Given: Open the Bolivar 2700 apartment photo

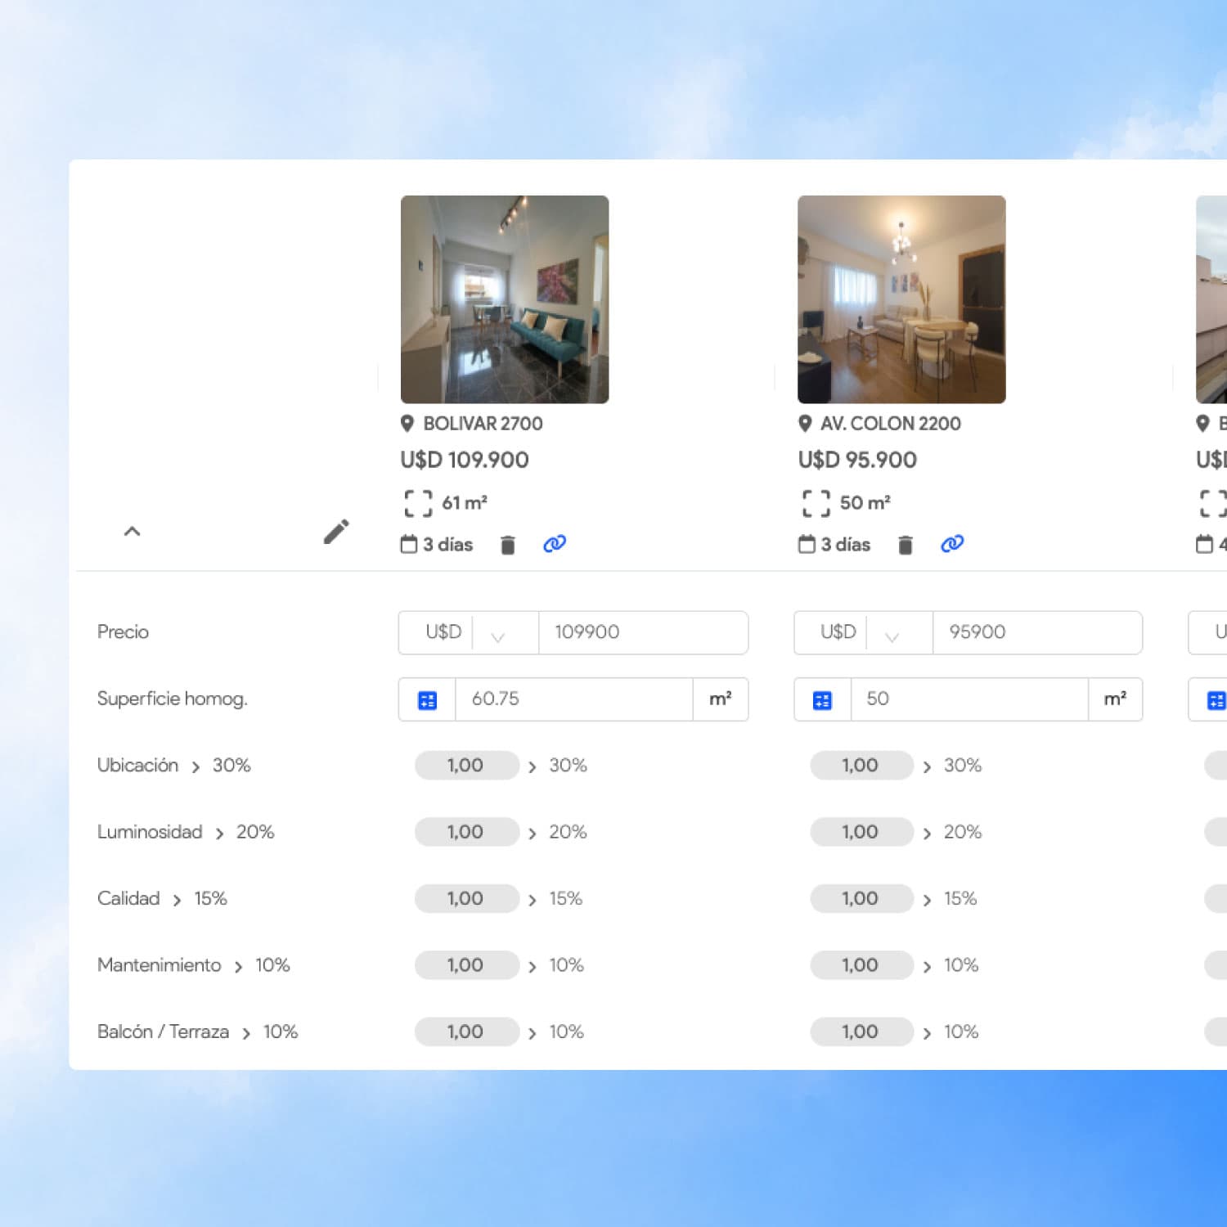Looking at the screenshot, I should click(505, 299).
